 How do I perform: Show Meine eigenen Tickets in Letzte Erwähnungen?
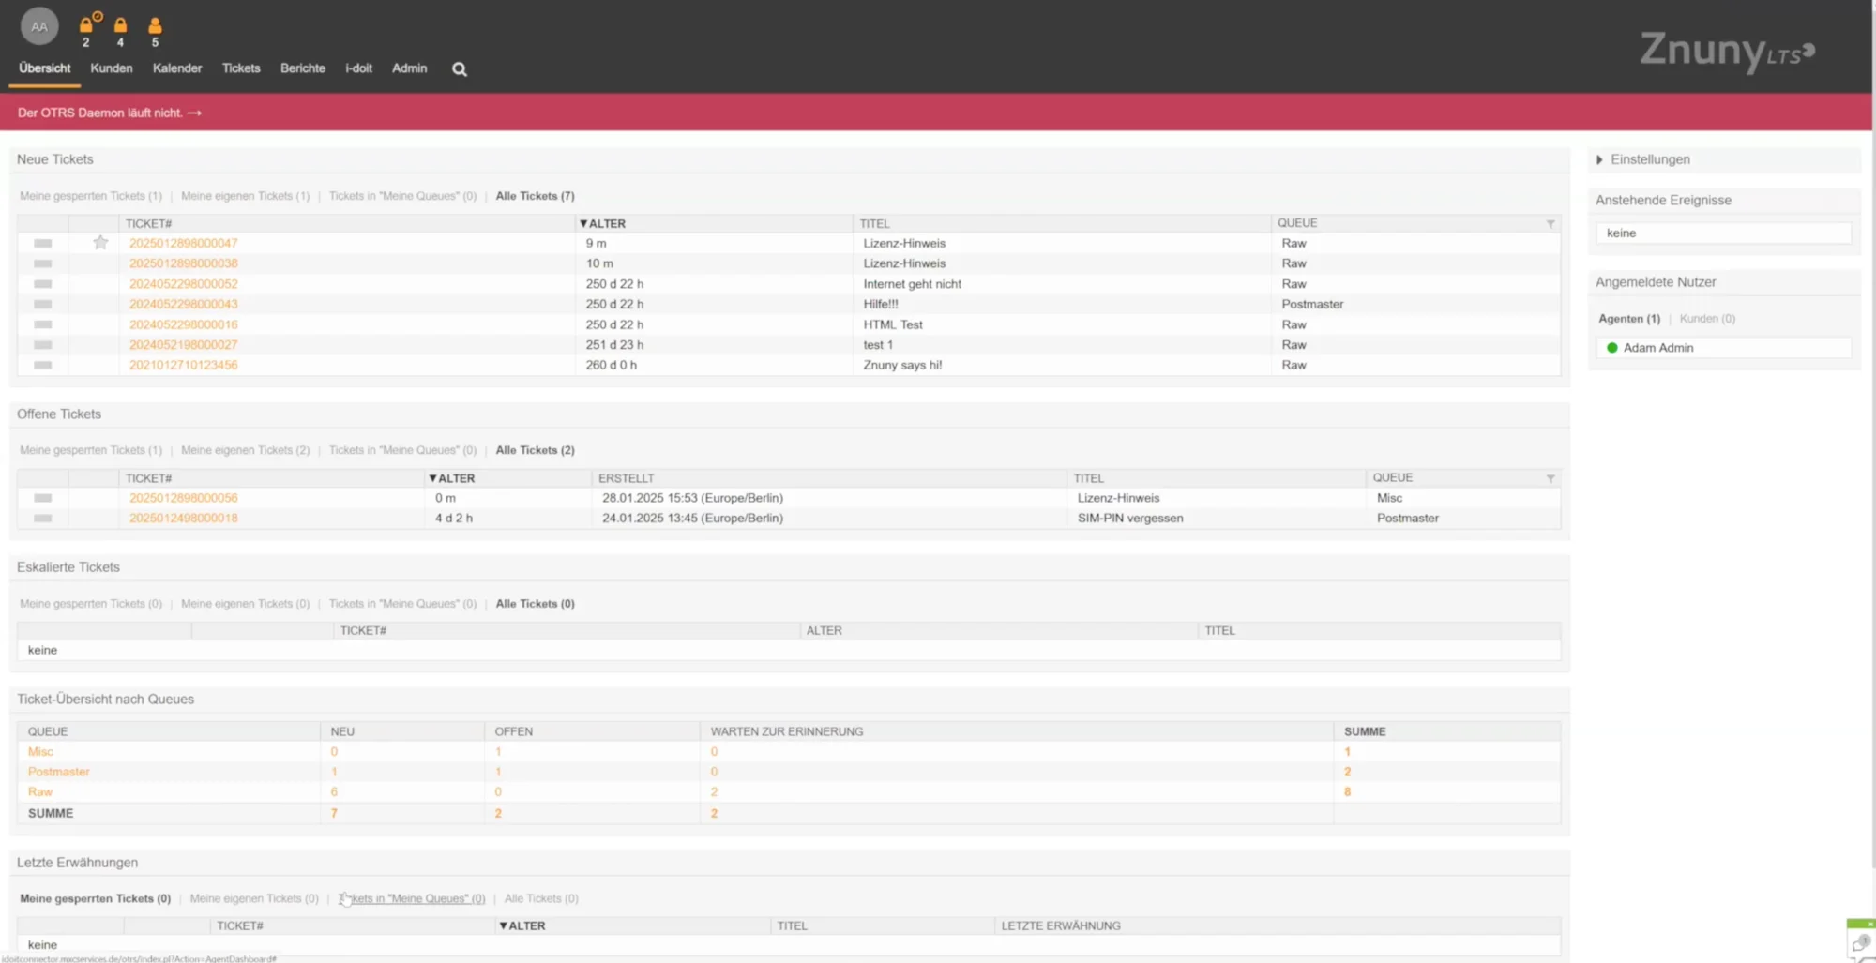tap(254, 898)
